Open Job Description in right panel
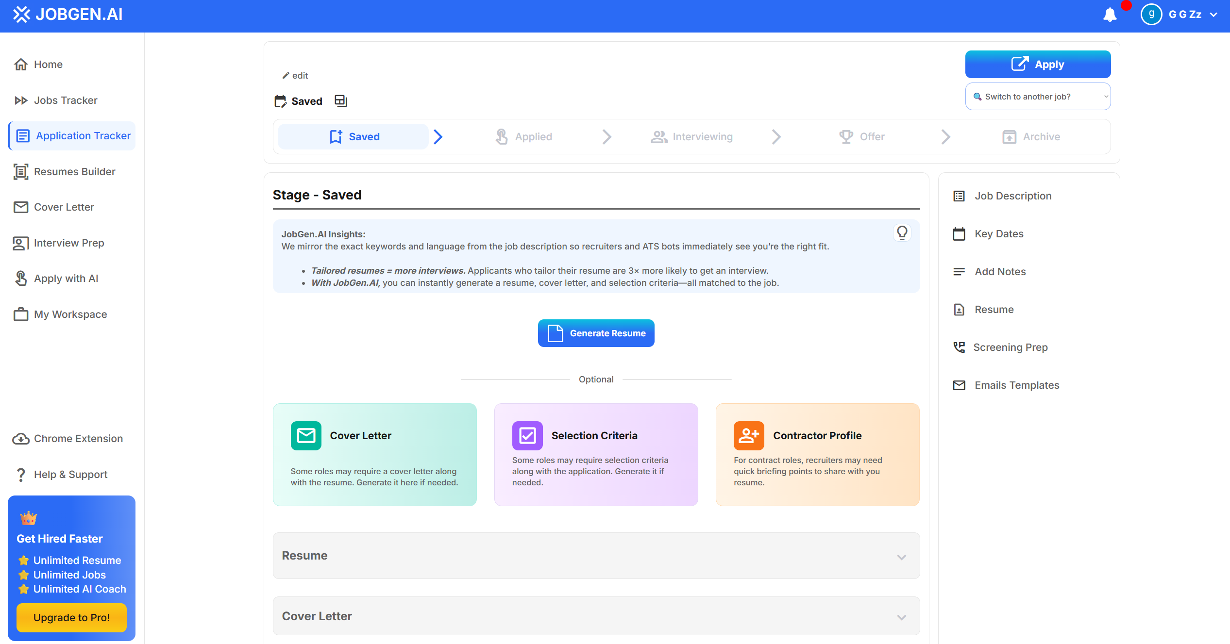The height and width of the screenshot is (644, 1230). (x=1003, y=196)
